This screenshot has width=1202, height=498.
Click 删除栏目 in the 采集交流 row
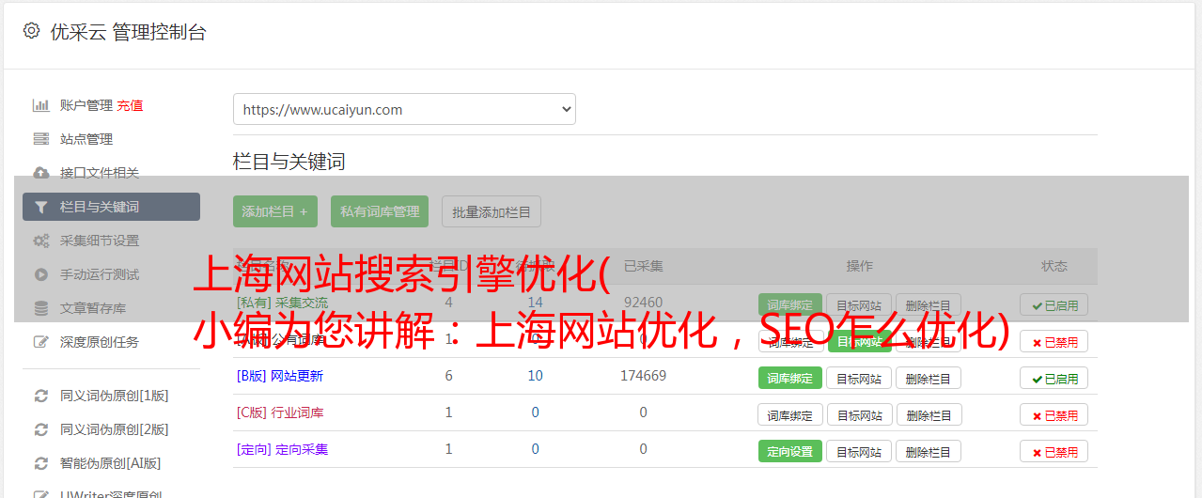coord(929,304)
